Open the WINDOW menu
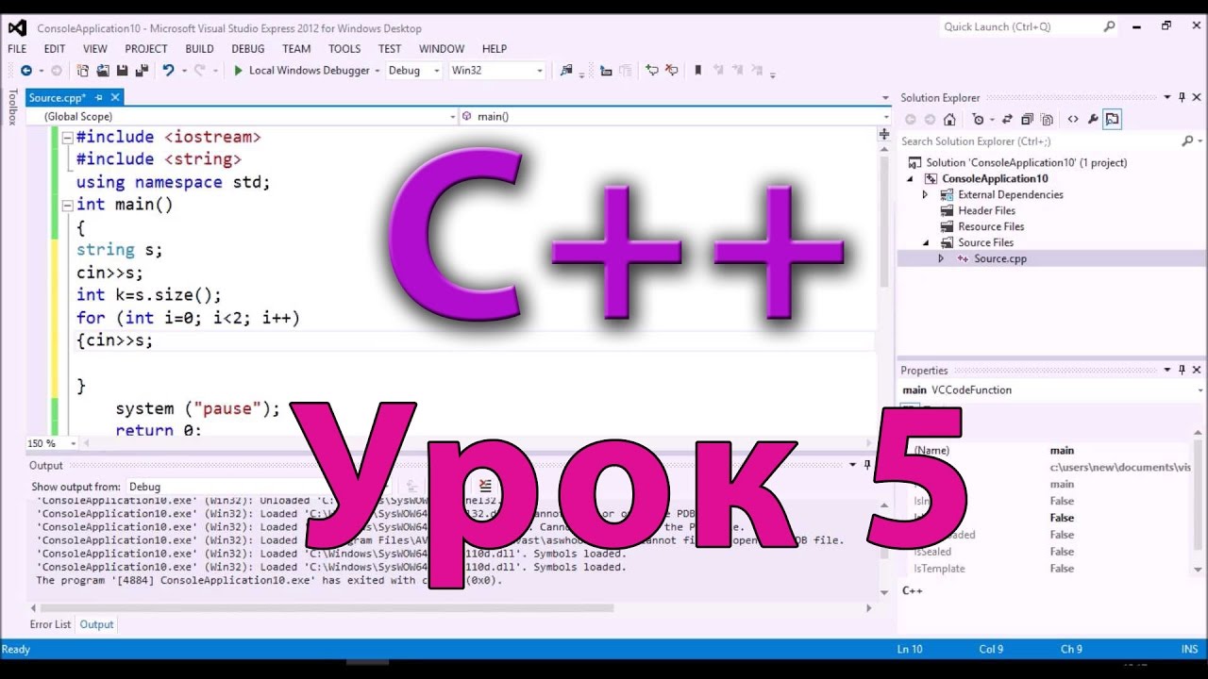Viewport: 1208px width, 679px height. (x=442, y=49)
